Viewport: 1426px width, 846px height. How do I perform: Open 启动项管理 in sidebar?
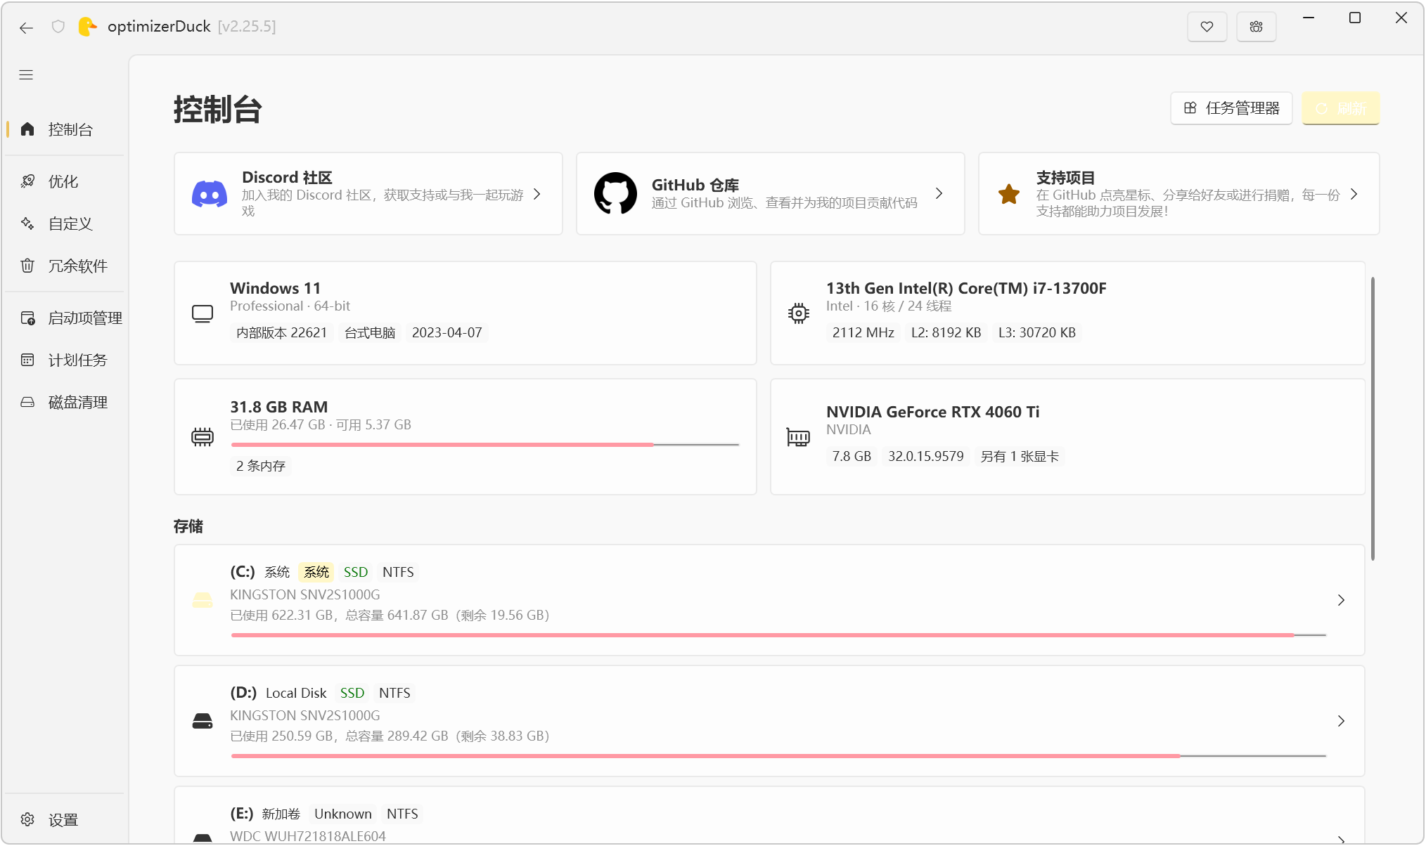65,318
